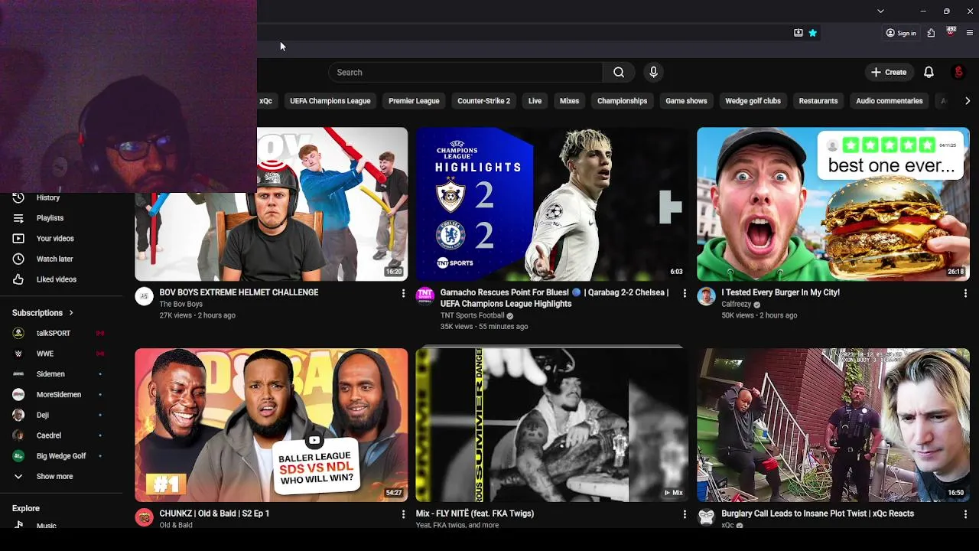Open the browser extensions puzzle icon

931,33
